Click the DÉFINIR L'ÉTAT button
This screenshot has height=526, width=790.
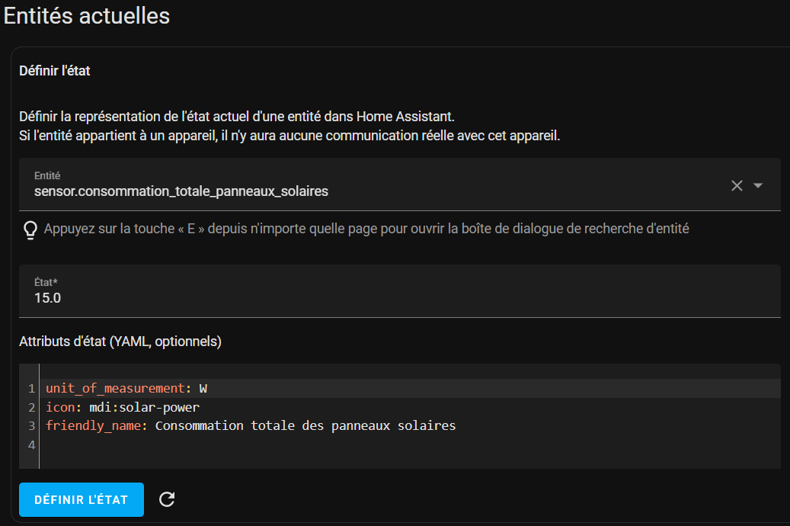82,500
